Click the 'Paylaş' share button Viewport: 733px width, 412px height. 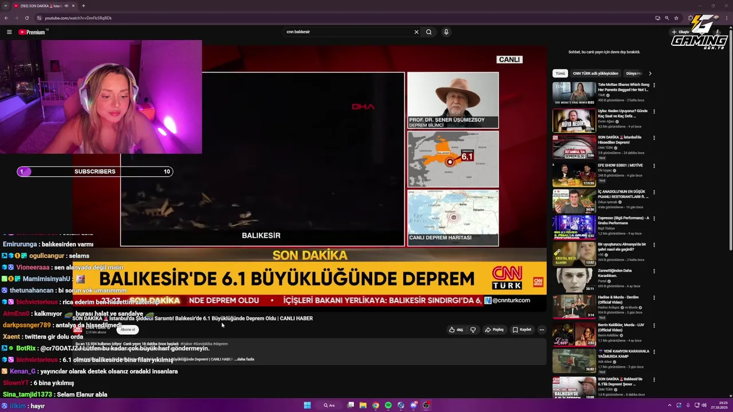[494, 330]
